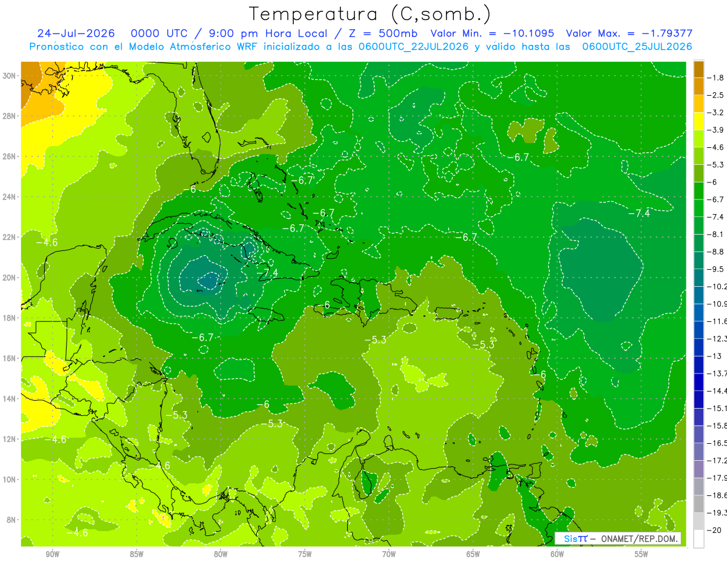Click the '70W' longitude axis label
The height and width of the screenshot is (562, 727).
coord(389,554)
